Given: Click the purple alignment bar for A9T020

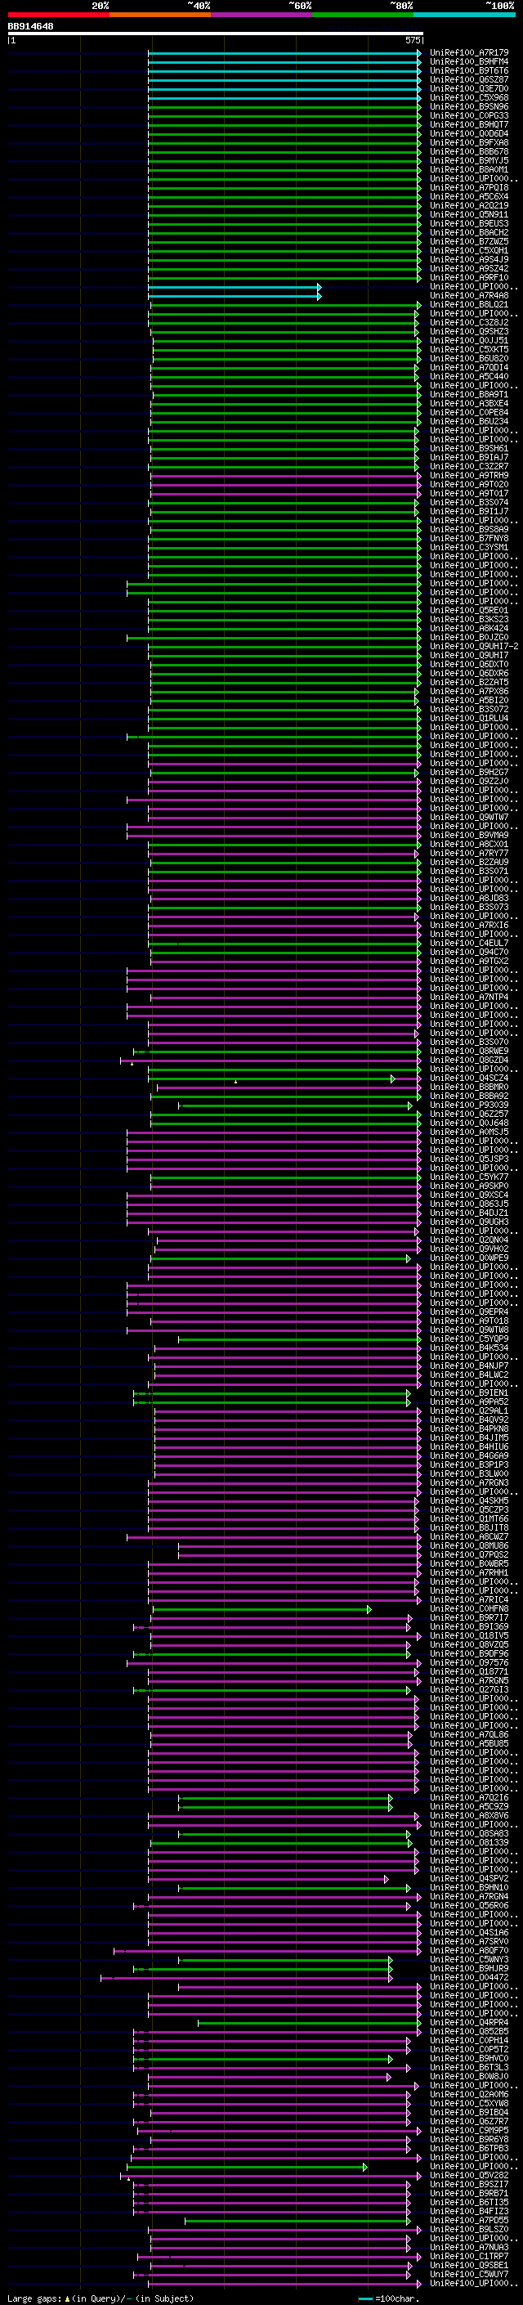Looking at the screenshot, I should (285, 485).
